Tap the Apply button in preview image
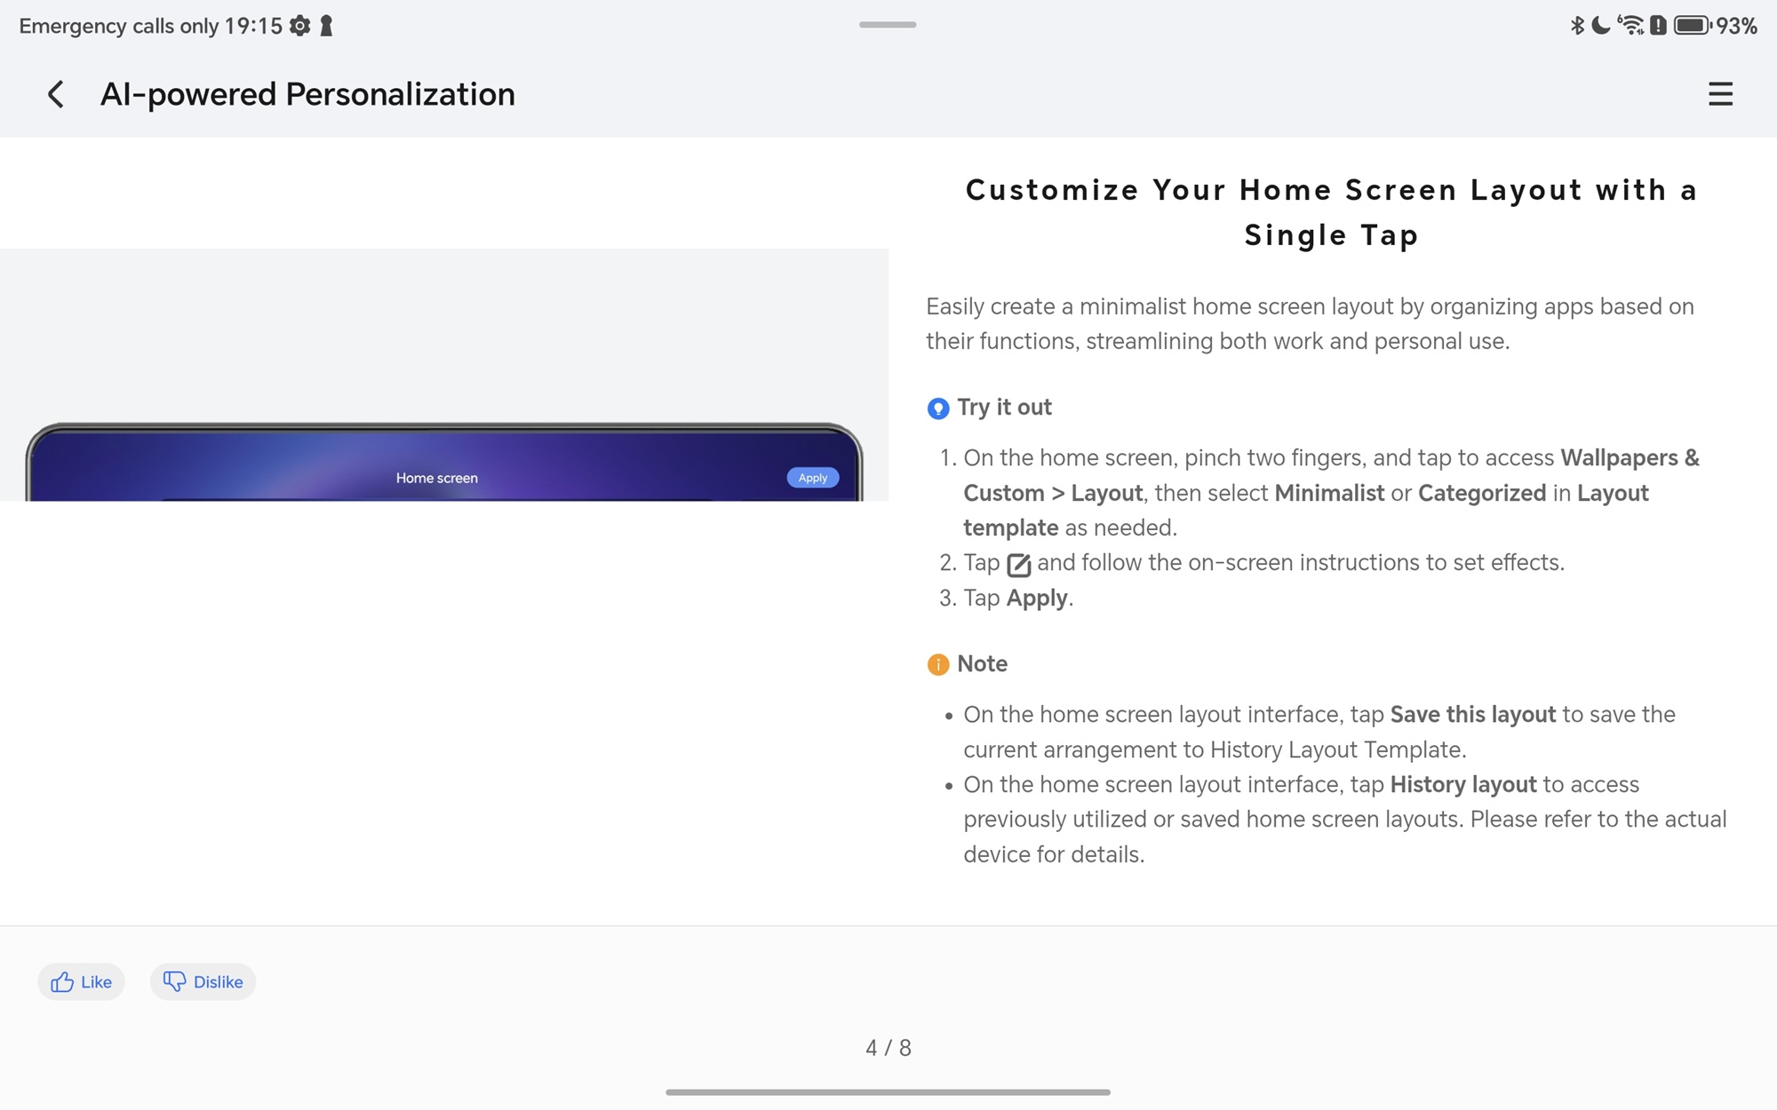Screen dimensions: 1777x1110 coord(812,478)
